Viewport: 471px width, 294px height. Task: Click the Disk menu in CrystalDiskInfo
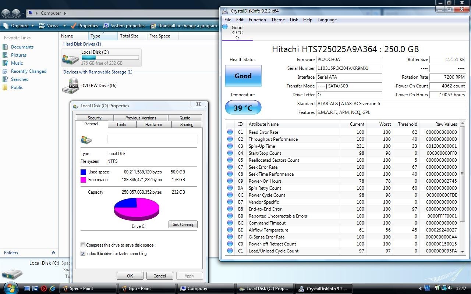point(294,20)
